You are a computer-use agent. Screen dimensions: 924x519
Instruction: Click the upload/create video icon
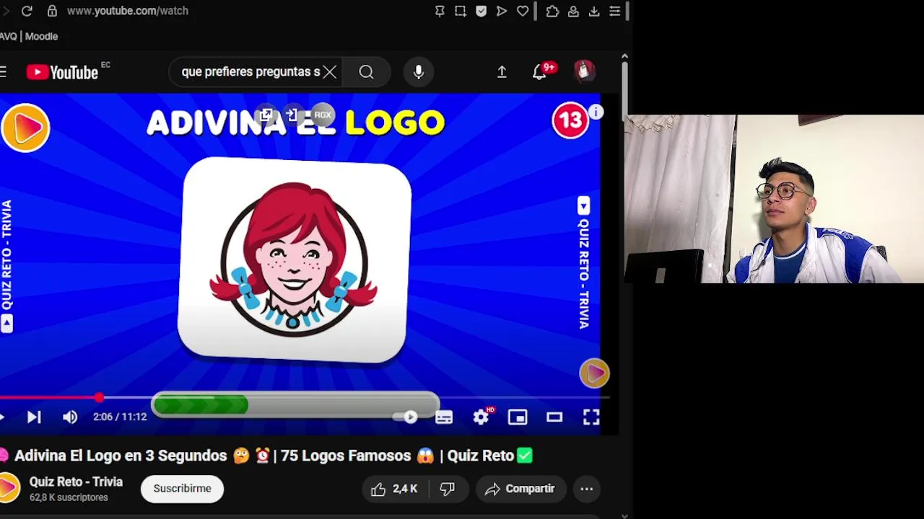502,72
